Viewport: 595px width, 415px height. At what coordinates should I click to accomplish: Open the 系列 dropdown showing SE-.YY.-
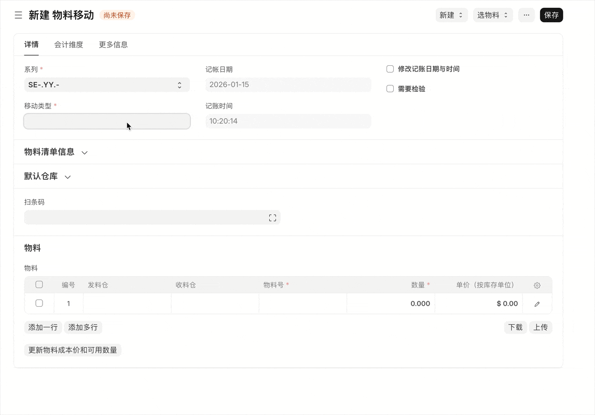[x=106, y=84]
